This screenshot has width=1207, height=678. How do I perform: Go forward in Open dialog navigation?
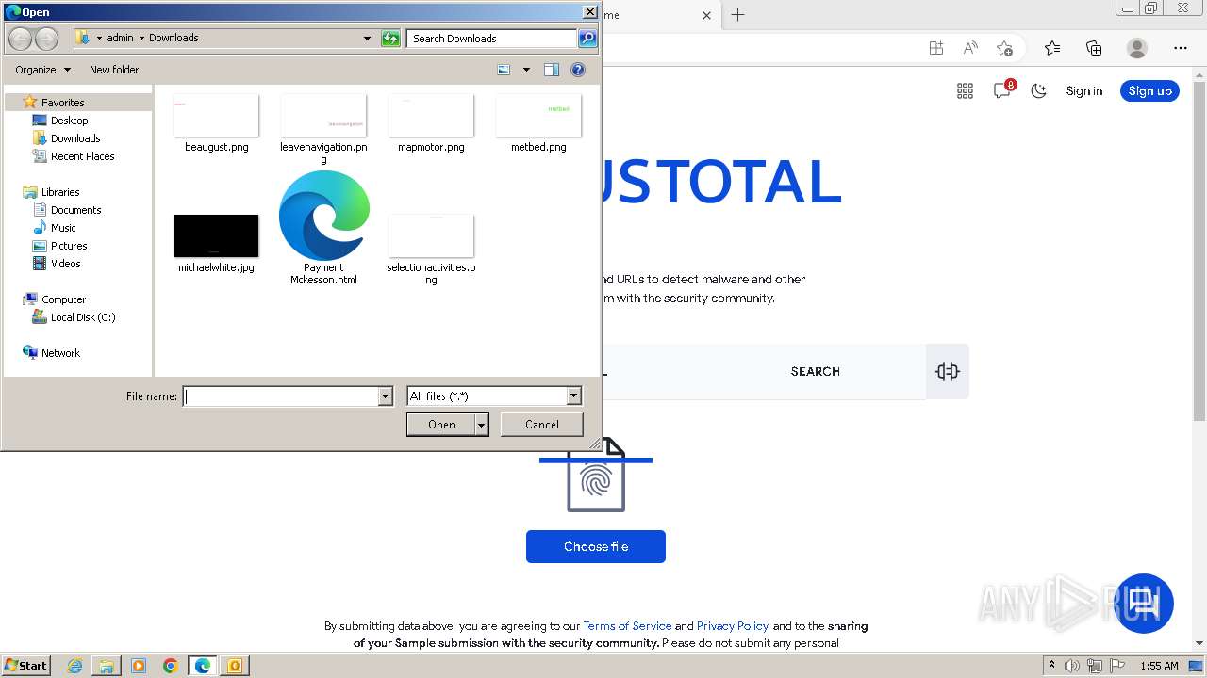point(46,39)
